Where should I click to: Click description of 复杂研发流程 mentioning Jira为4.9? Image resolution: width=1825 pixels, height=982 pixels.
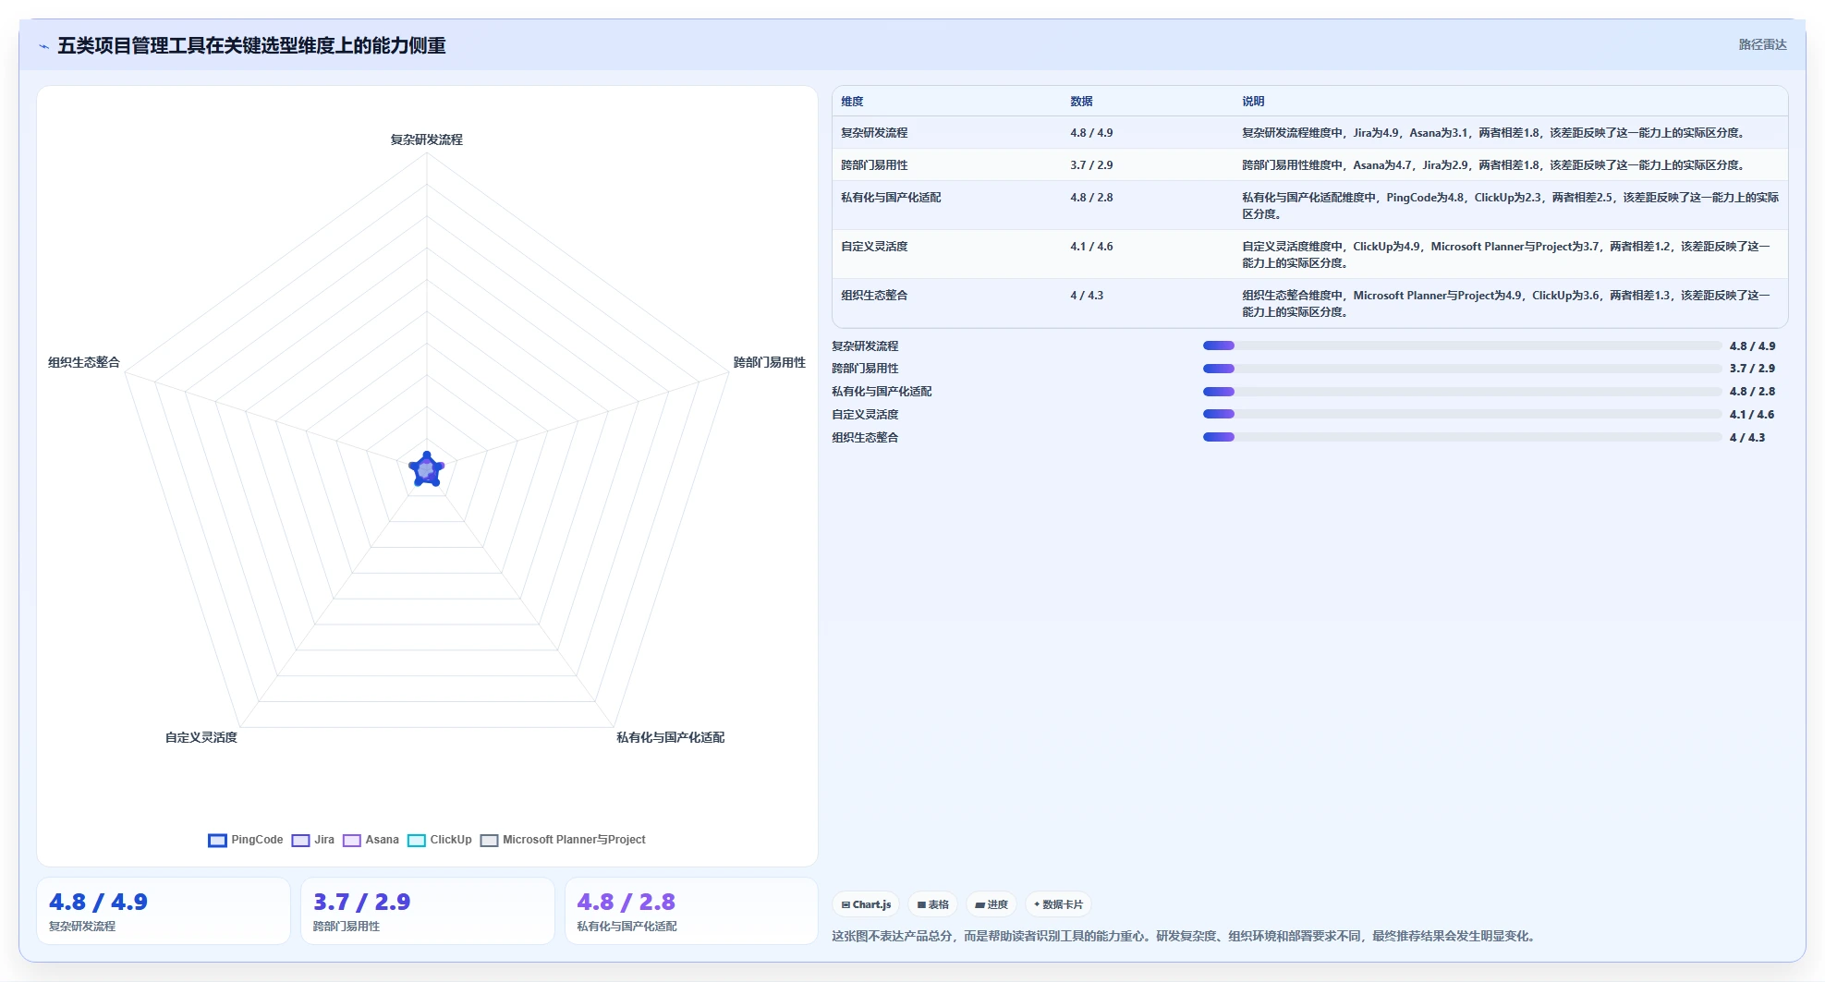tap(1494, 133)
